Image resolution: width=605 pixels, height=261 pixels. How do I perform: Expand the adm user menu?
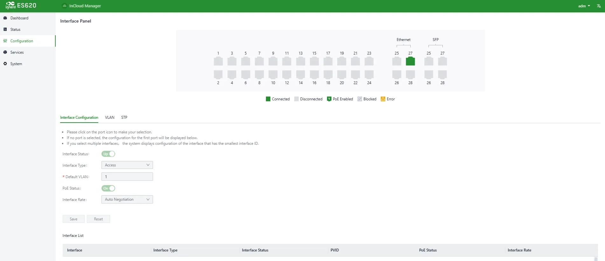584,6
